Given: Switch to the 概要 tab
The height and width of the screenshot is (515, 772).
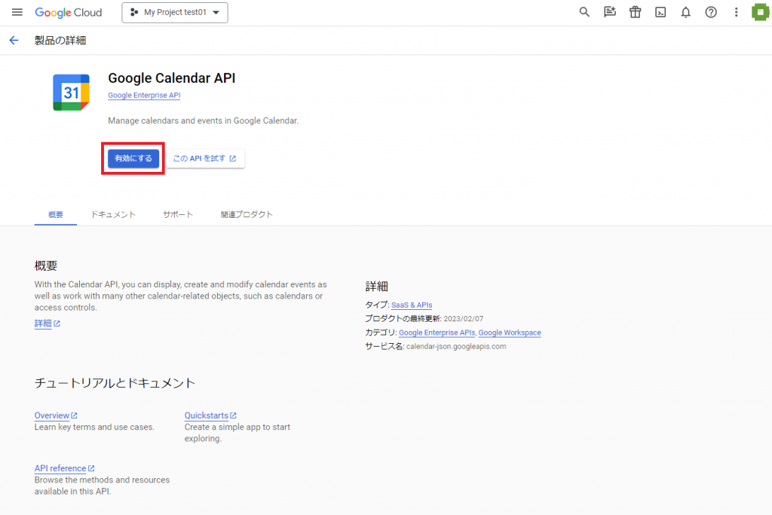Looking at the screenshot, I should [56, 215].
